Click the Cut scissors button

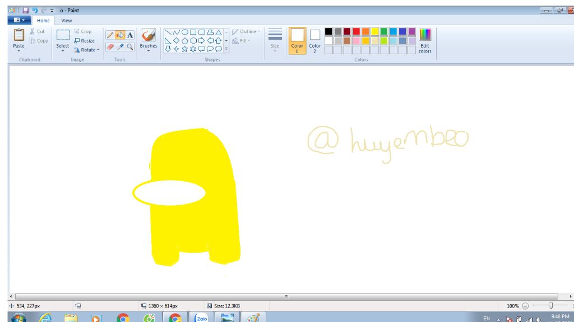(x=37, y=31)
